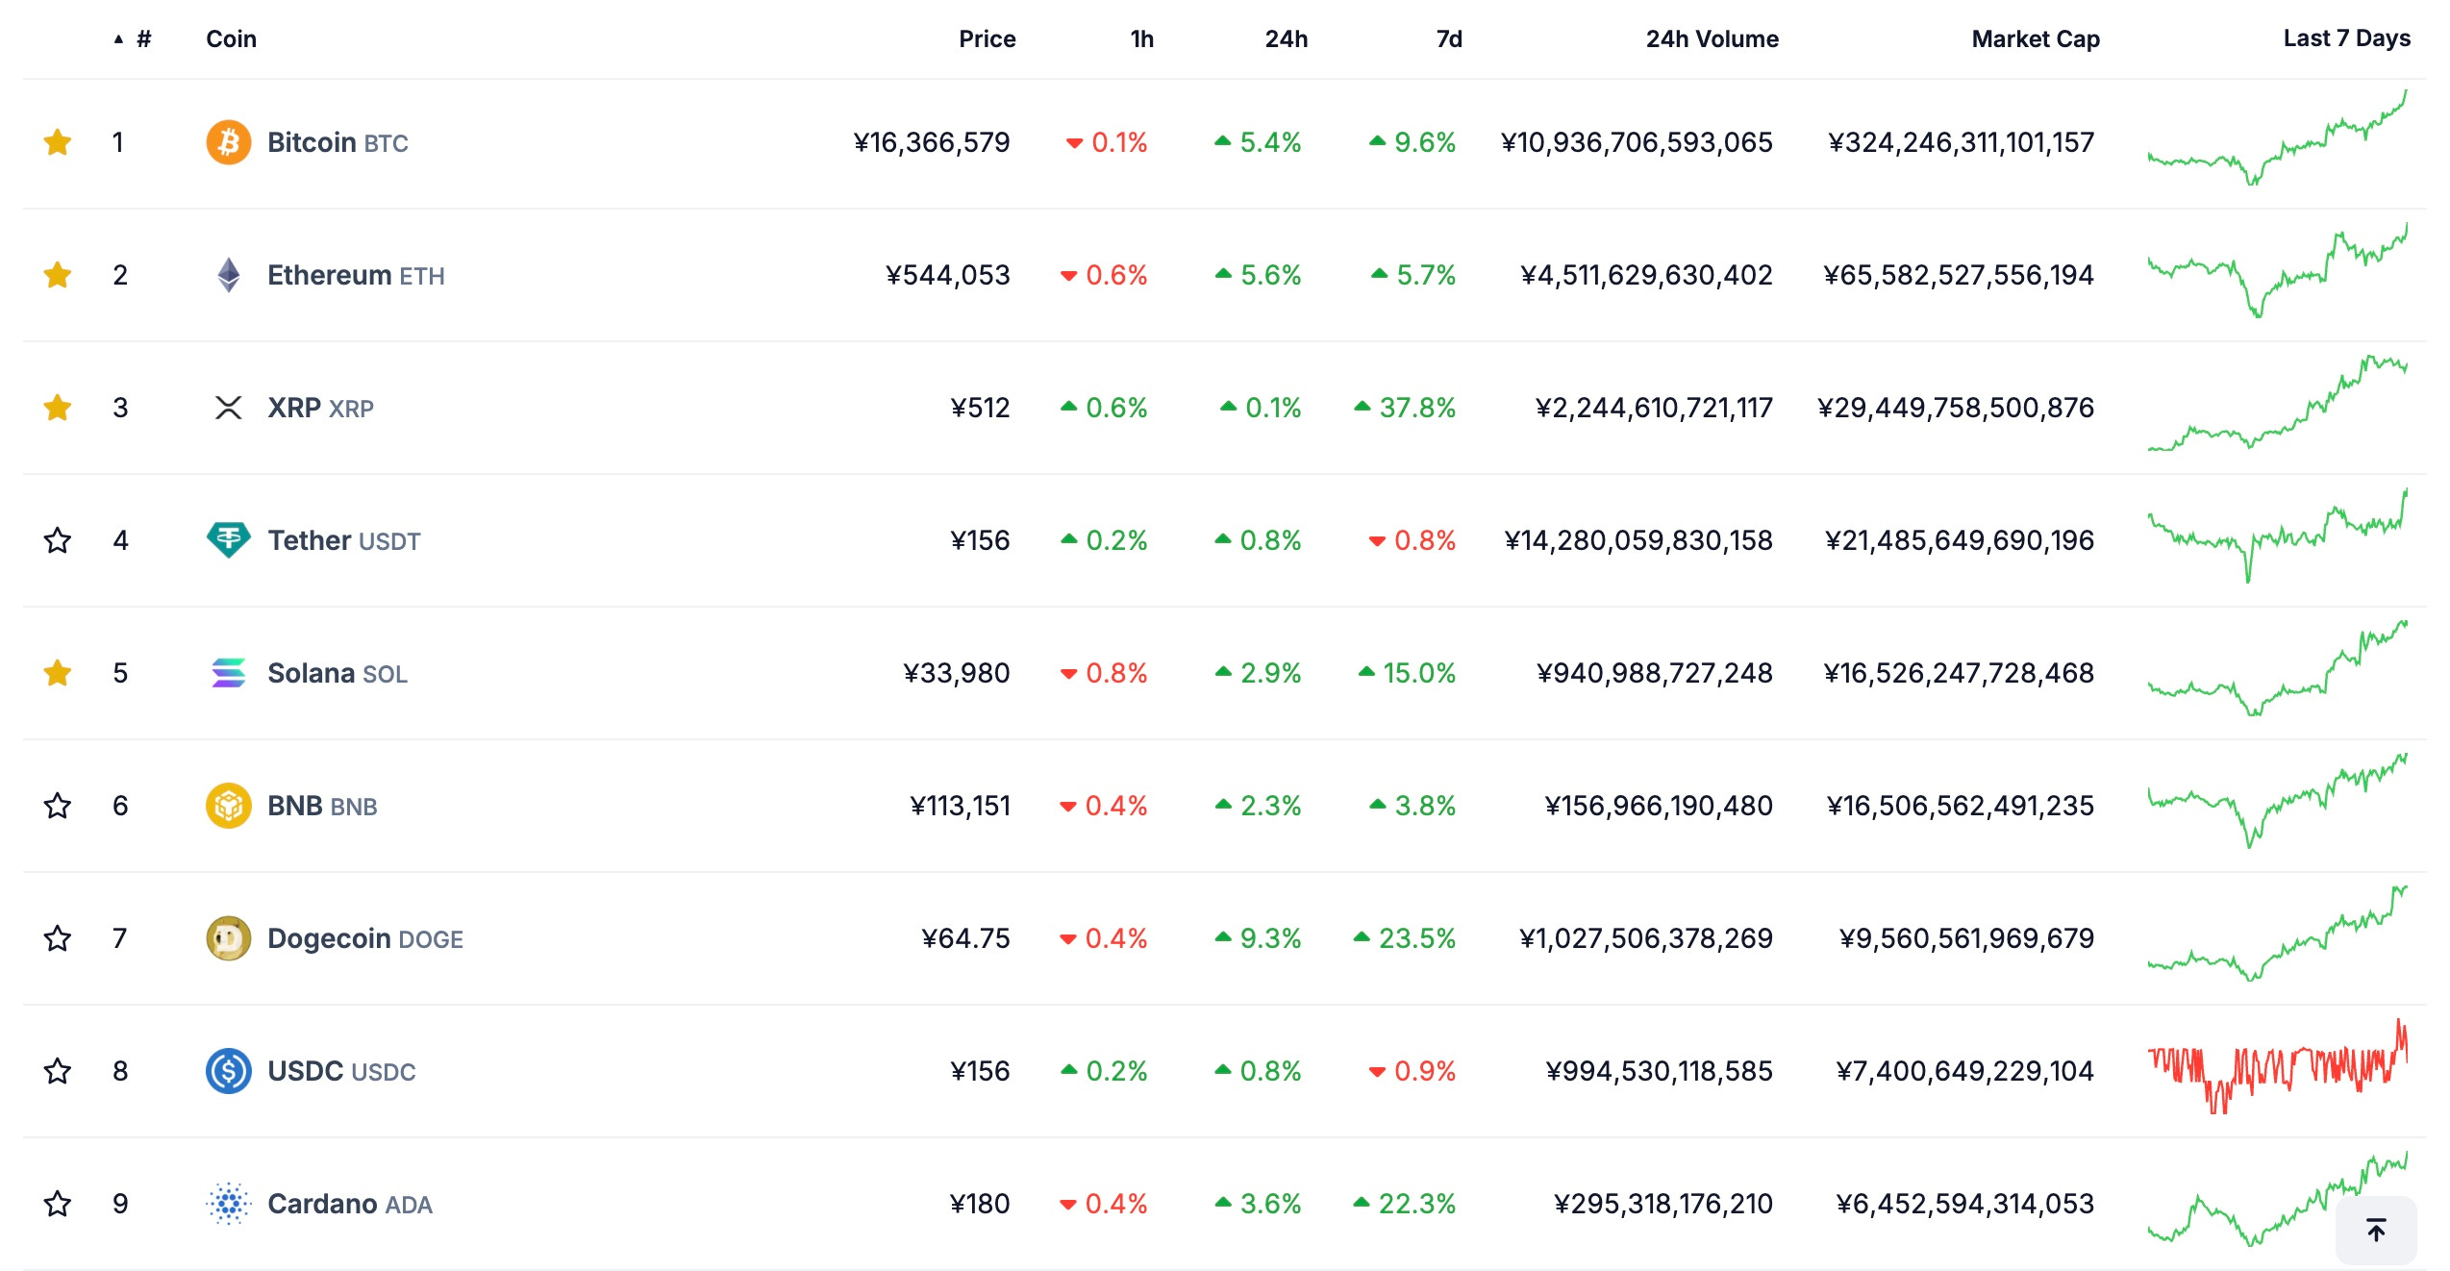Open the USDC coin page link
Screen dimensions: 2450x1271
click(341, 1071)
